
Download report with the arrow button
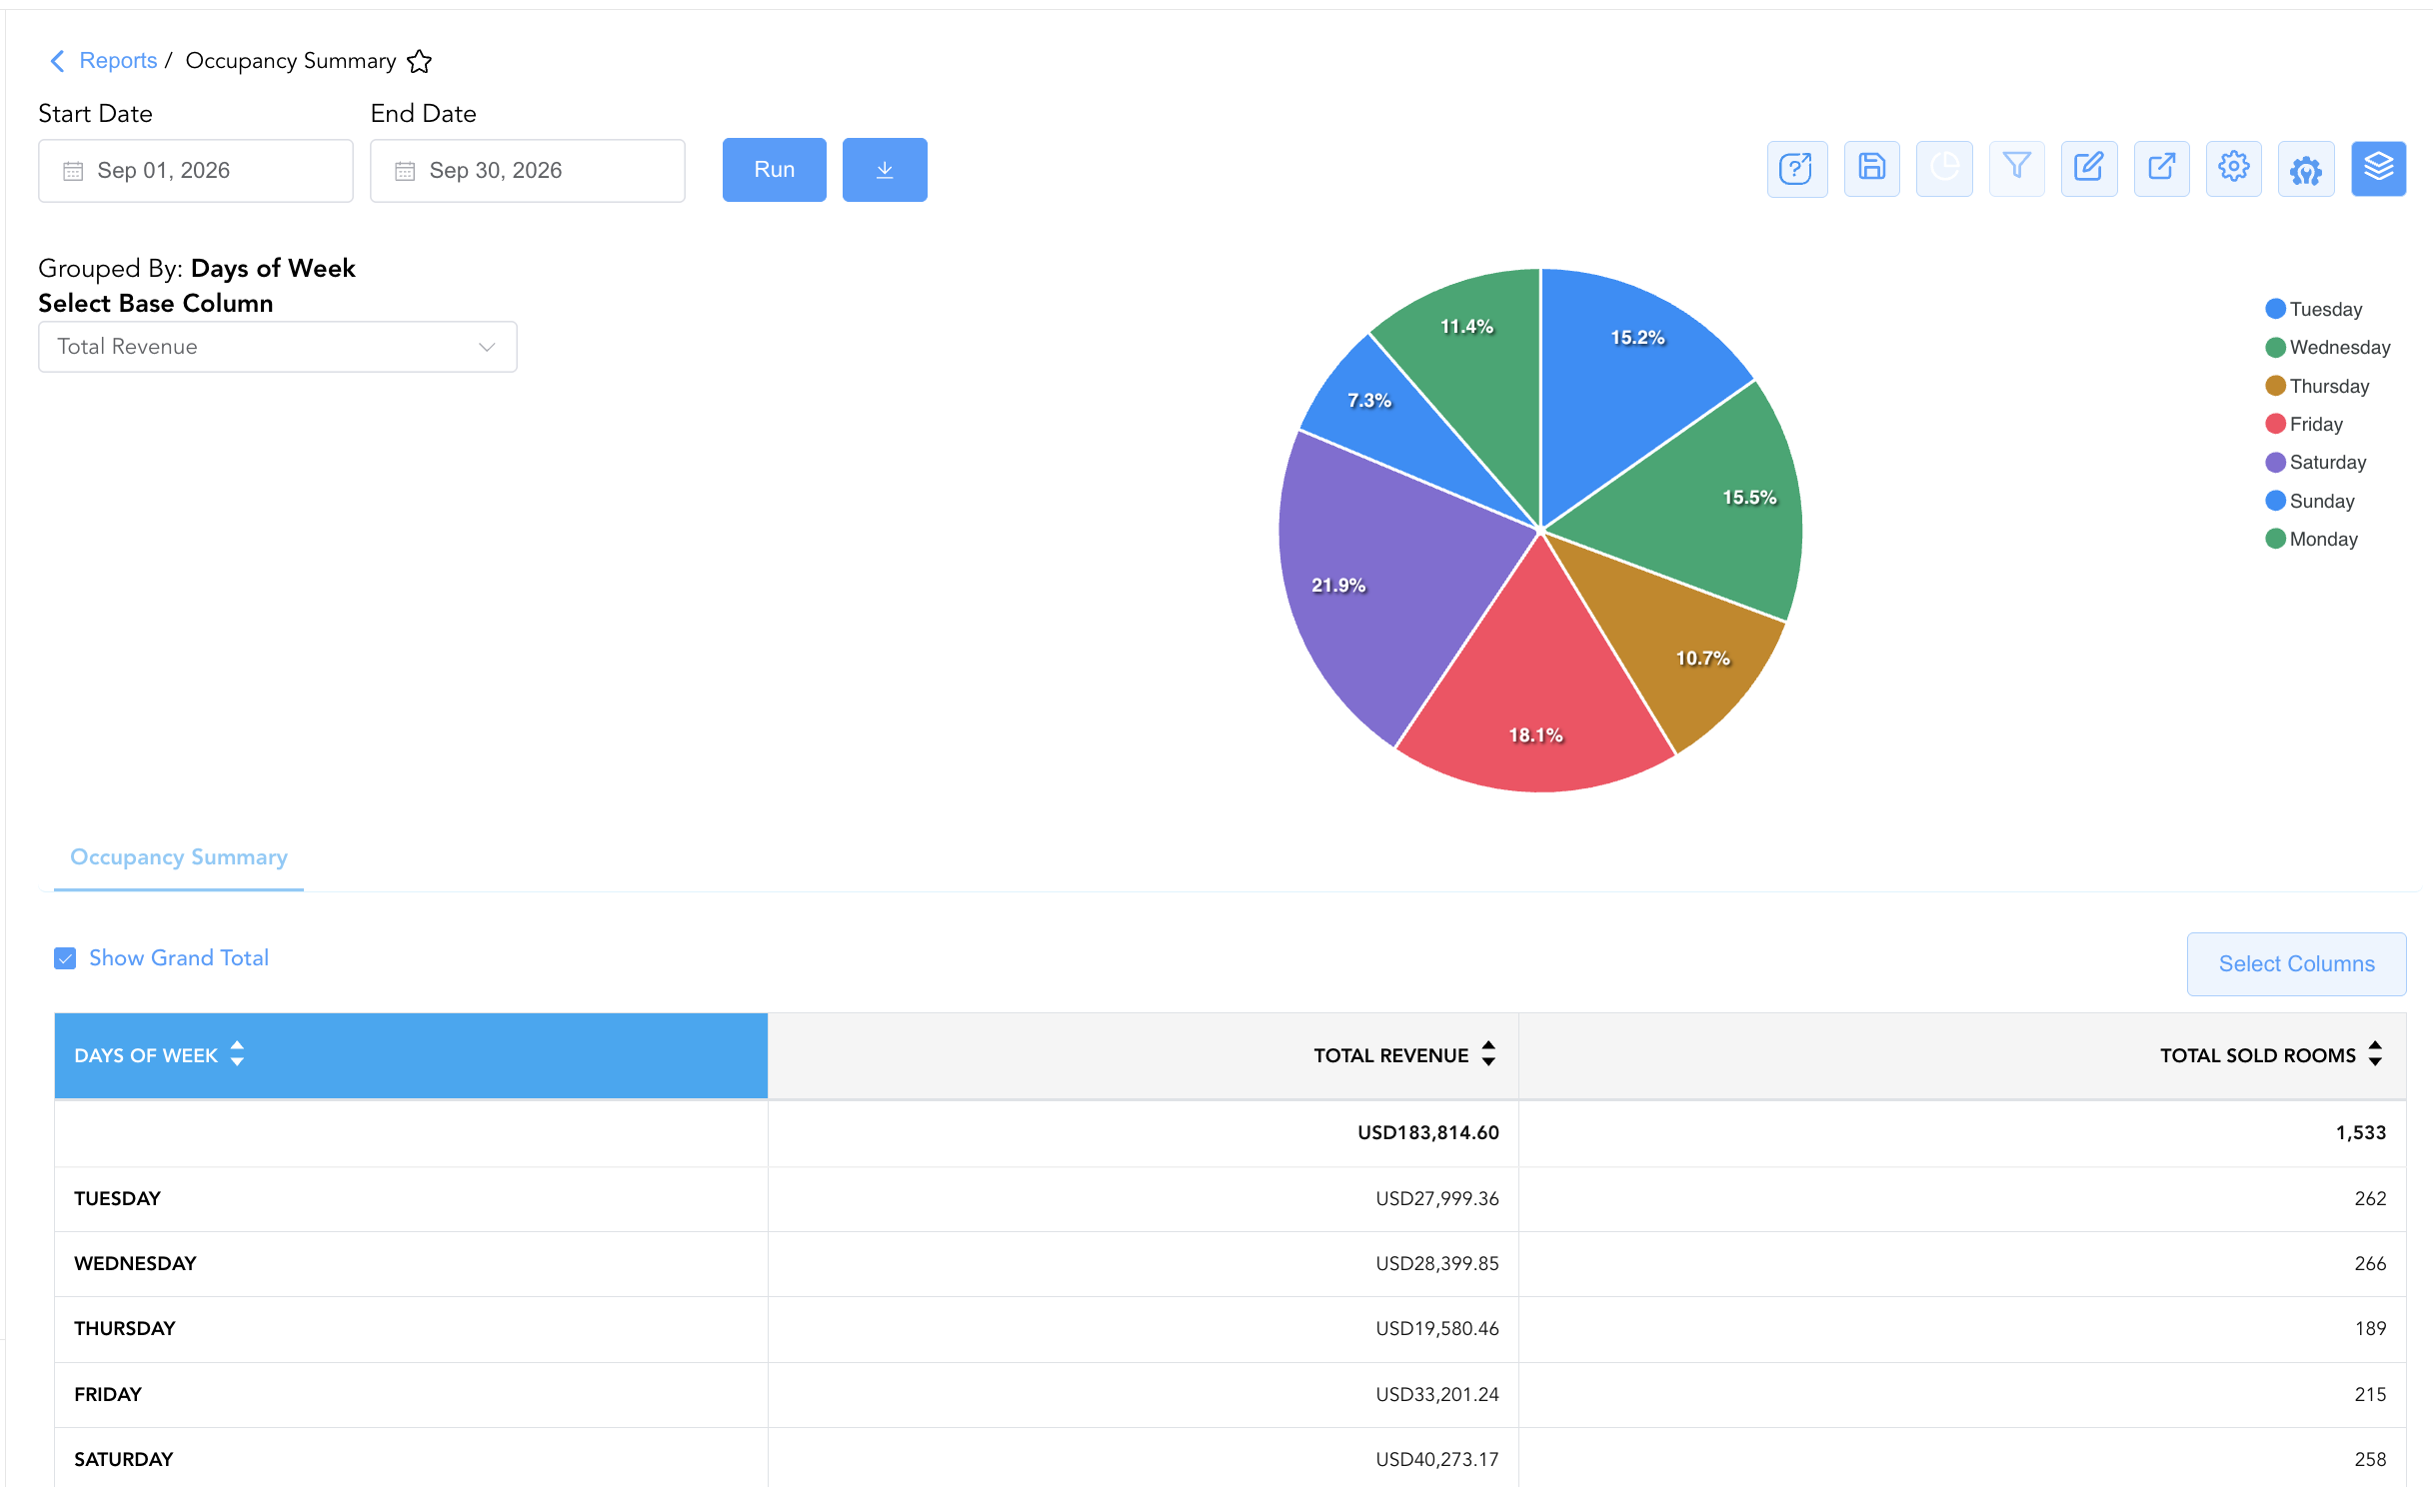tap(885, 170)
